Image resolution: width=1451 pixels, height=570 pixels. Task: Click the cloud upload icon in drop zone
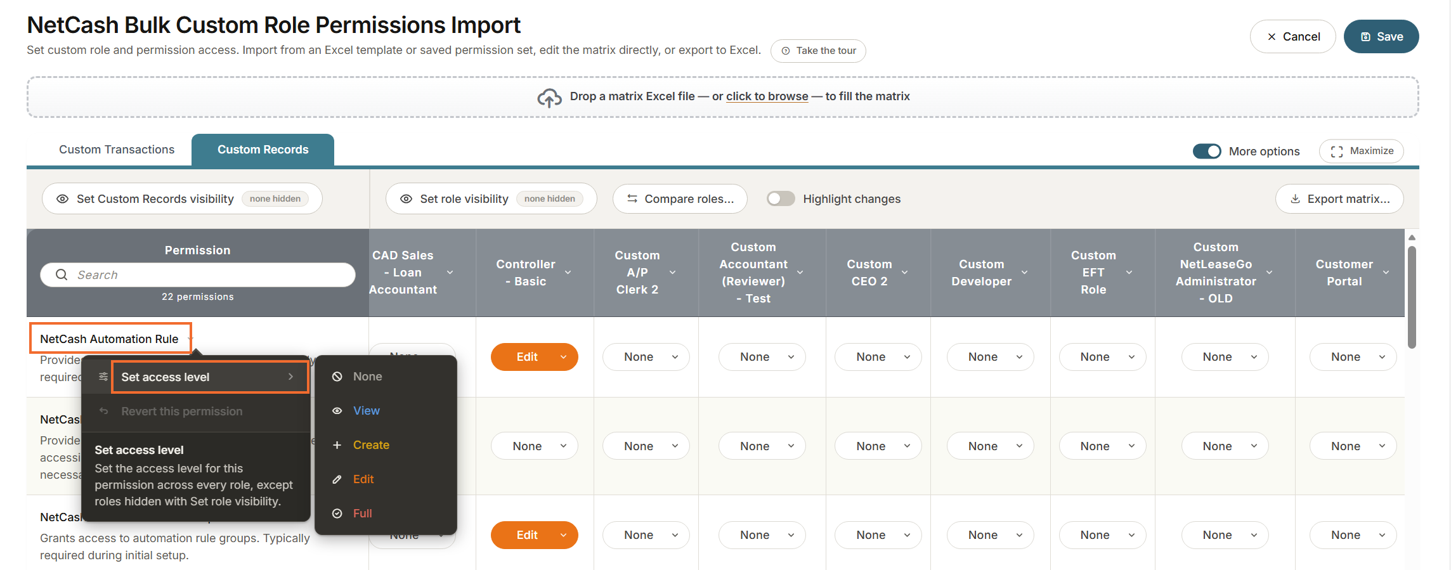click(x=549, y=98)
